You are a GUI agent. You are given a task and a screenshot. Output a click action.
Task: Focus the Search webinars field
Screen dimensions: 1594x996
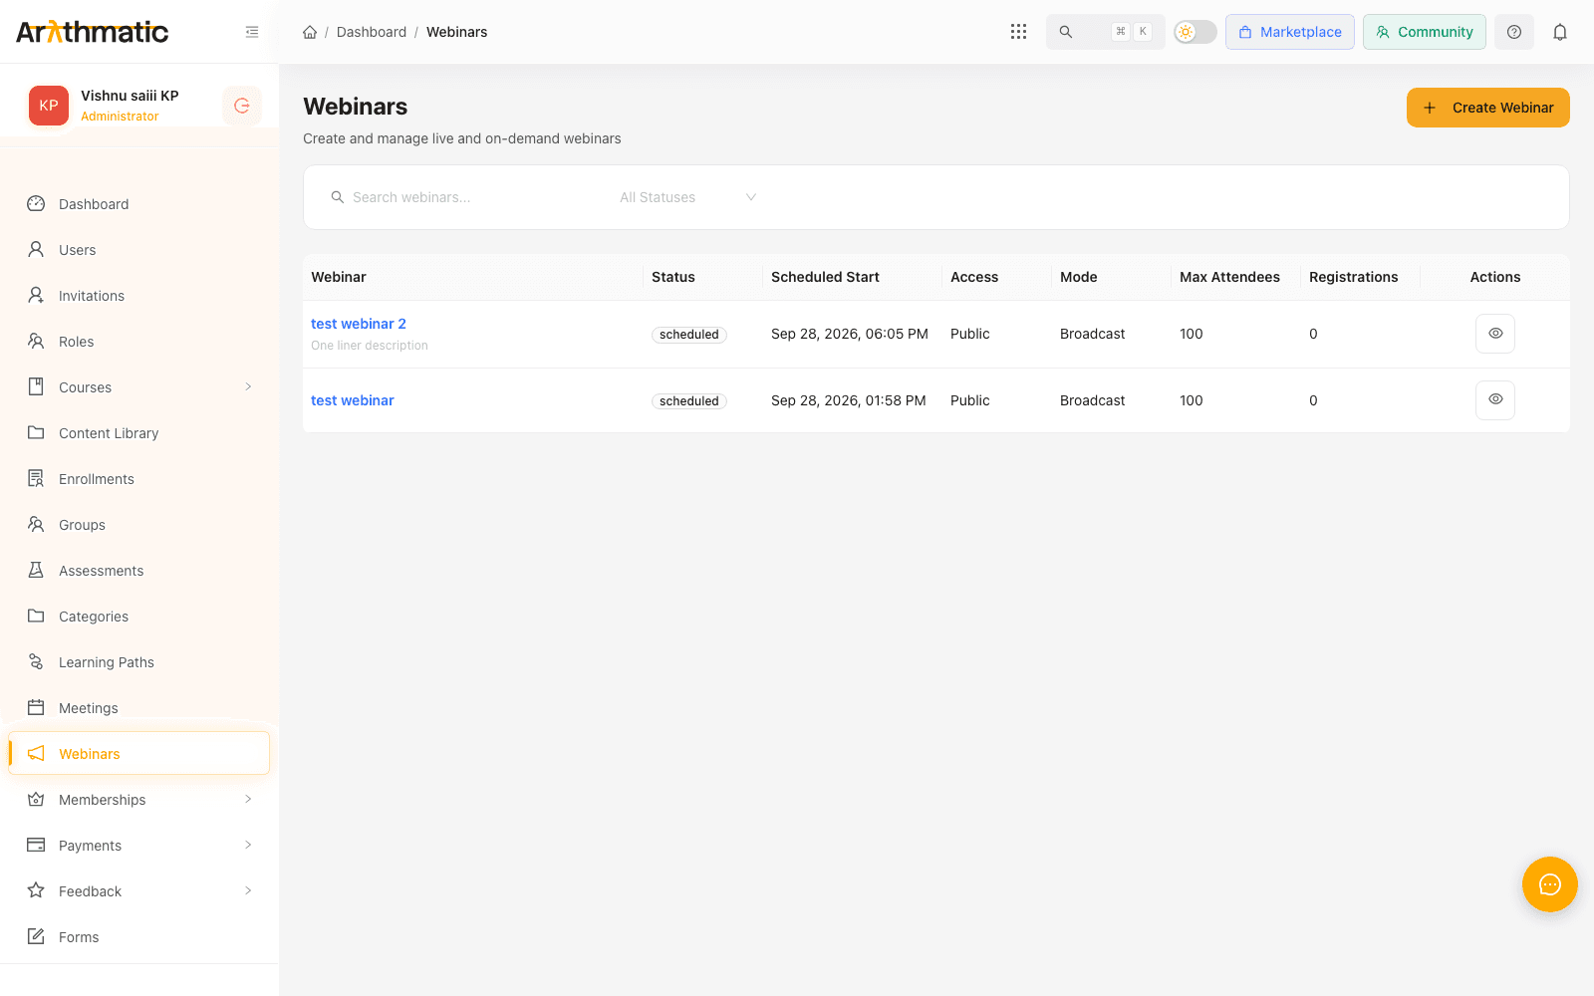coord(463,197)
